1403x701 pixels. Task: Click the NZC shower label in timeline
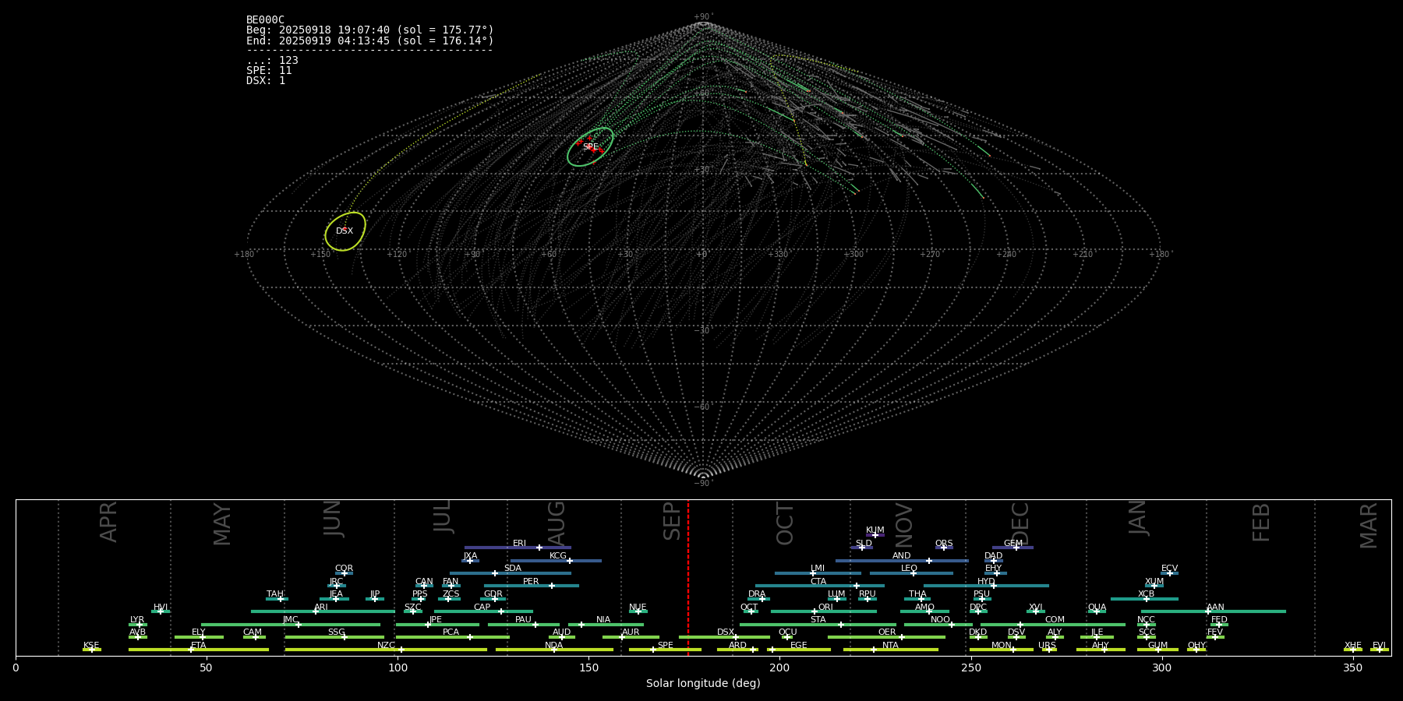click(x=386, y=646)
